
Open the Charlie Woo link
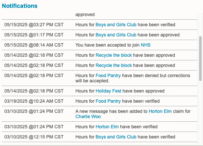tap(88, 116)
